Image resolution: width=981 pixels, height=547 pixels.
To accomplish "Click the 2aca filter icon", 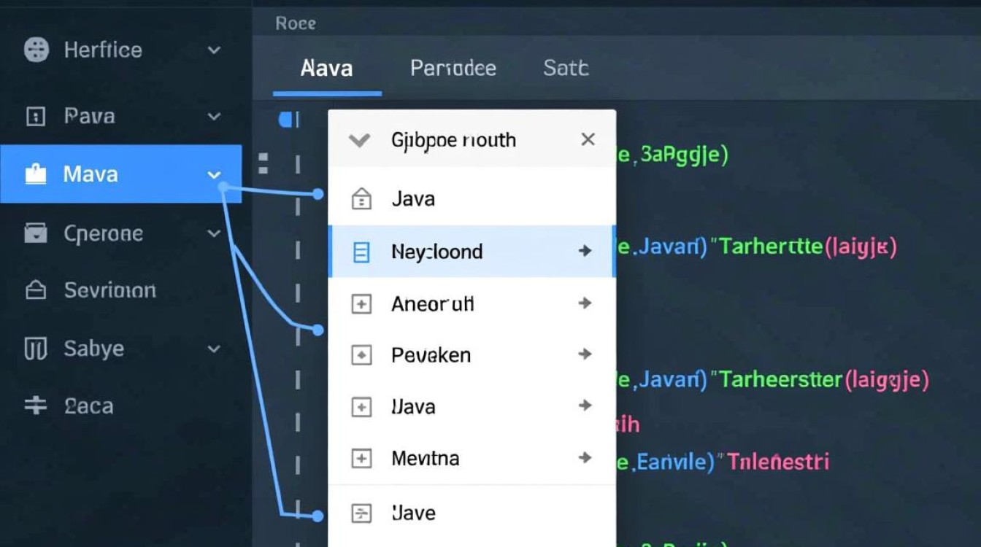I will pyautogui.click(x=35, y=406).
